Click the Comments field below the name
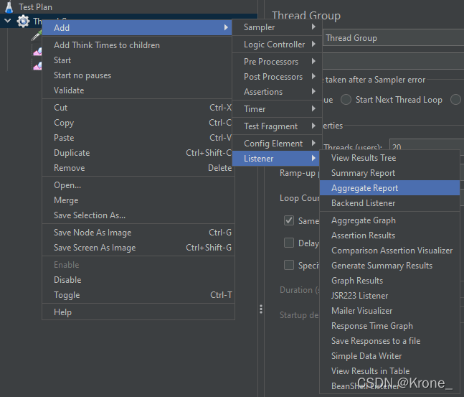464x397 pixels. click(x=394, y=61)
